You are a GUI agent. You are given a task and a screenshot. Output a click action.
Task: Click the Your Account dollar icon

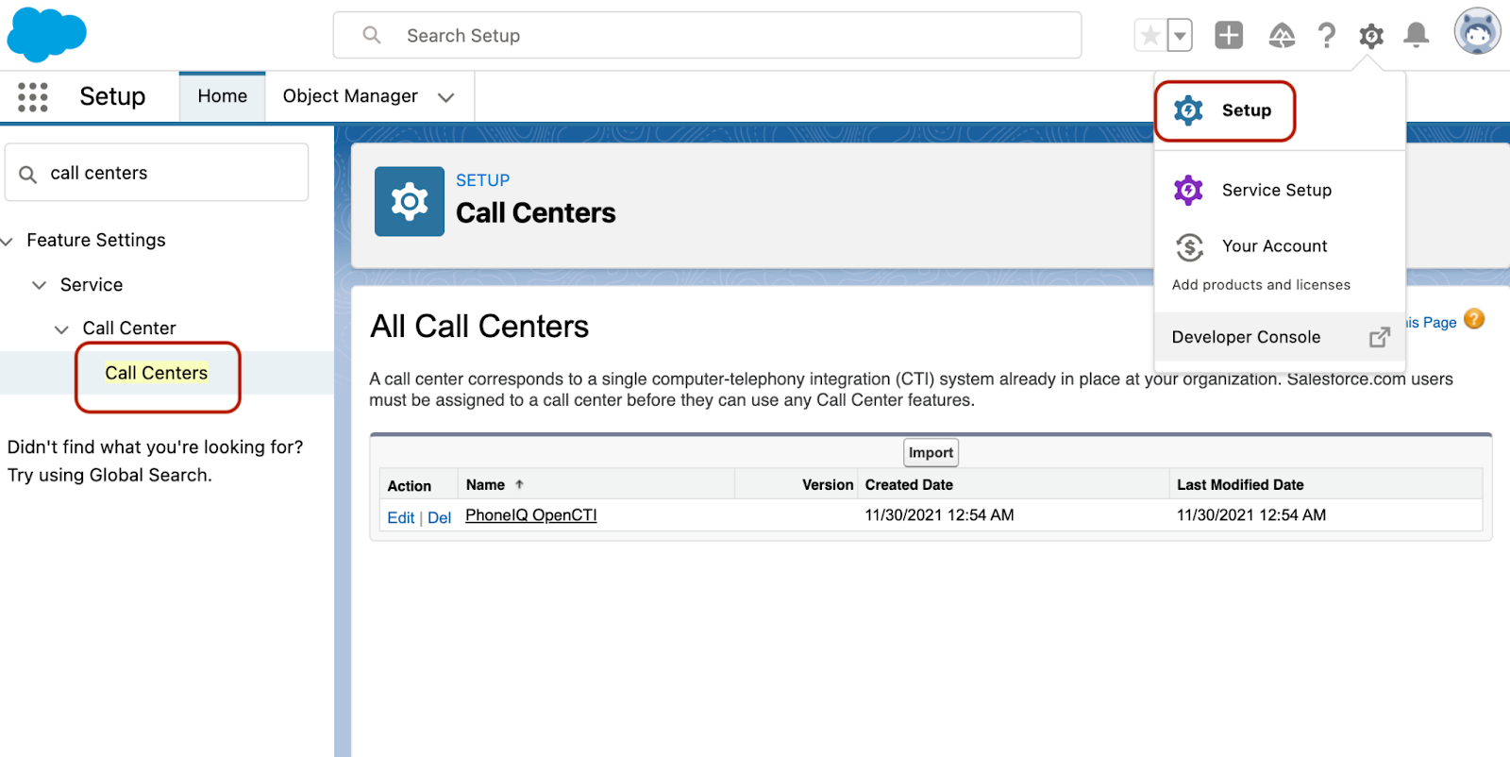click(x=1189, y=247)
